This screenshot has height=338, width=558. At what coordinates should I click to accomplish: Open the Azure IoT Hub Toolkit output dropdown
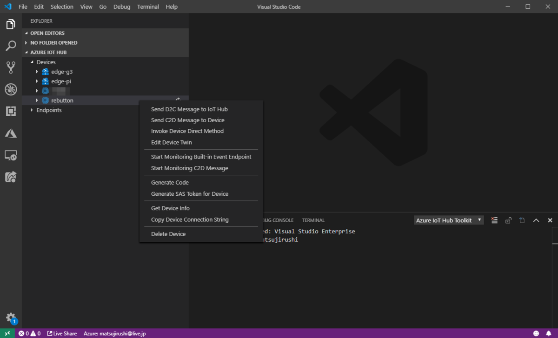pyautogui.click(x=449, y=220)
